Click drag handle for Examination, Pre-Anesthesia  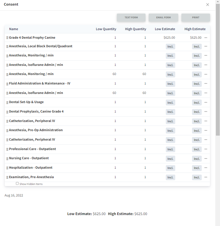click(7, 178)
